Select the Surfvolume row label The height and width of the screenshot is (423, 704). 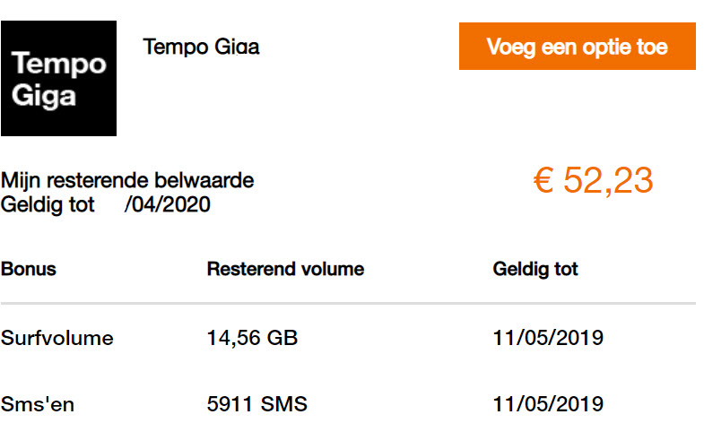(x=57, y=338)
